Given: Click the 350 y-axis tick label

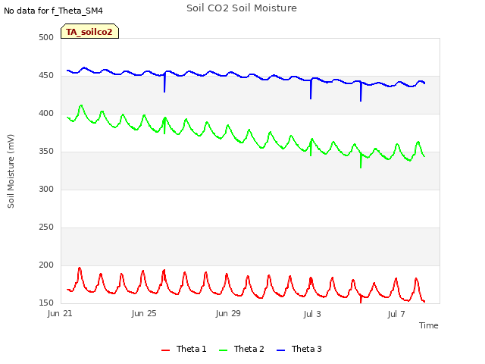Looking at the screenshot, I should pos(46,152).
